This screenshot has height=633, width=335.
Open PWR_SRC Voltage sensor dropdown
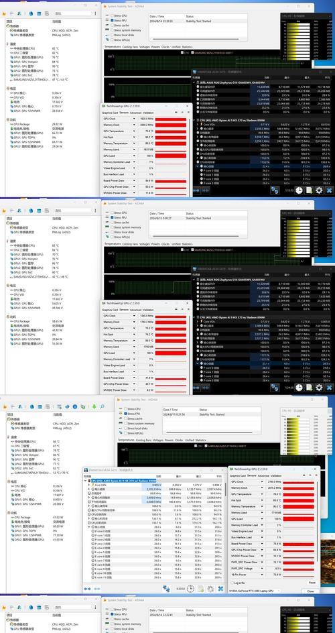pyautogui.click(x=263, y=568)
